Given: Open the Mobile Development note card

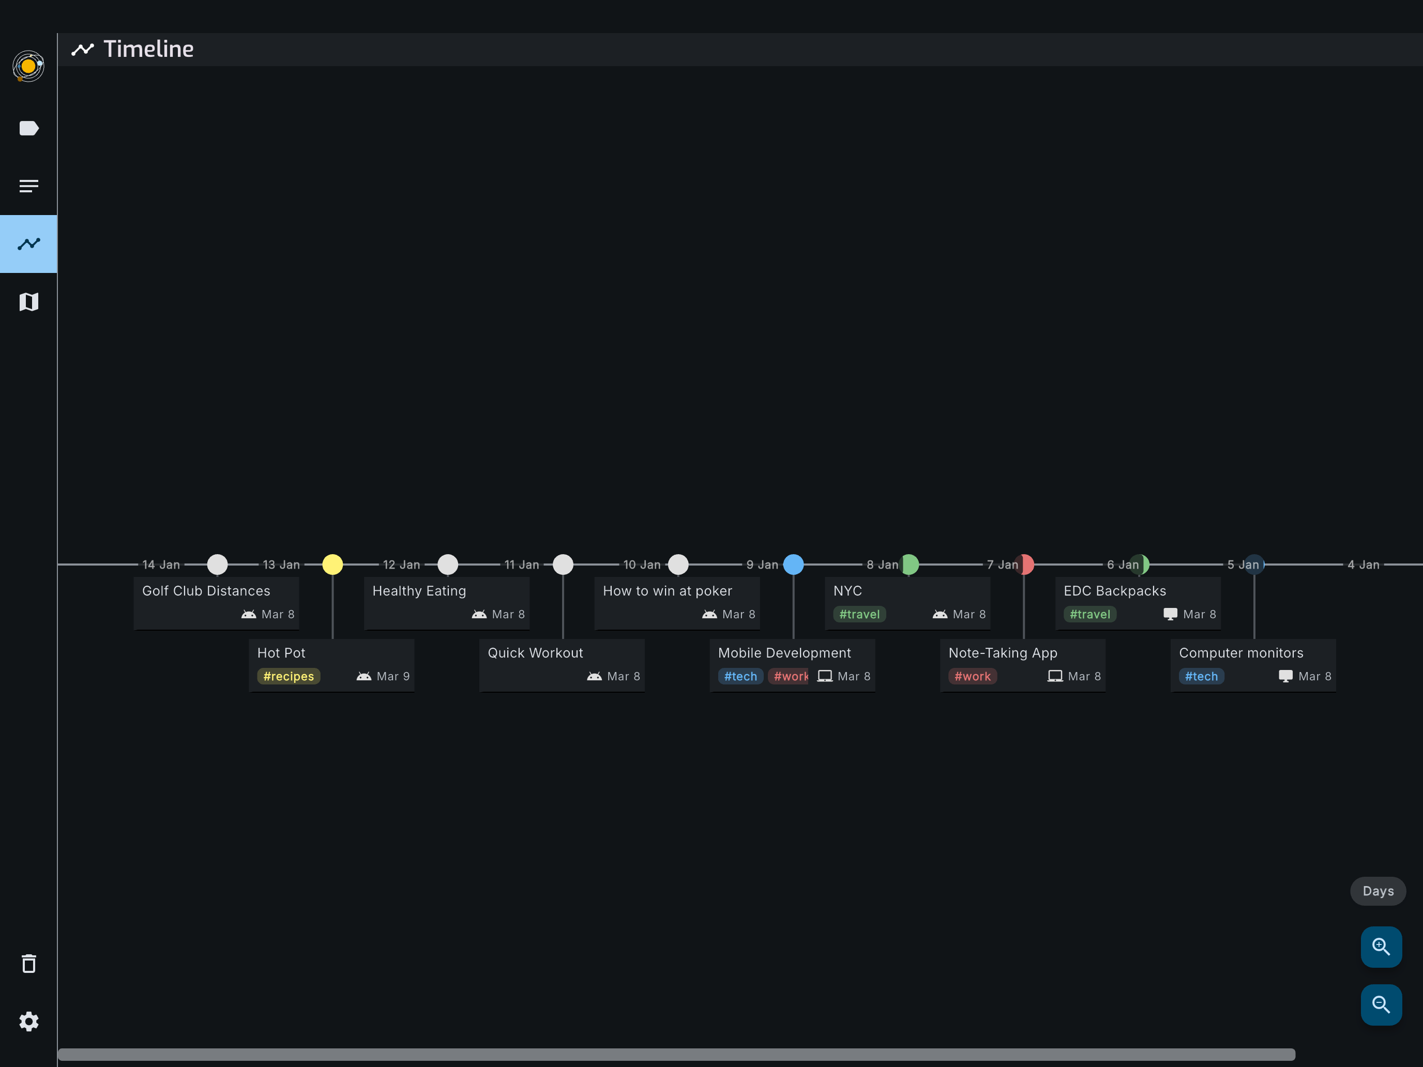Looking at the screenshot, I should point(793,665).
